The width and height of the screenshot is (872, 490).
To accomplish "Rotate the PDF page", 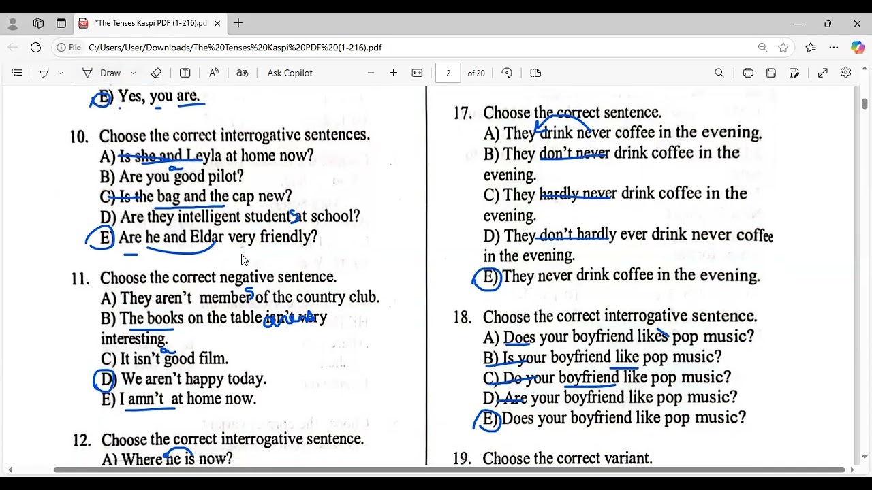I will (x=507, y=73).
